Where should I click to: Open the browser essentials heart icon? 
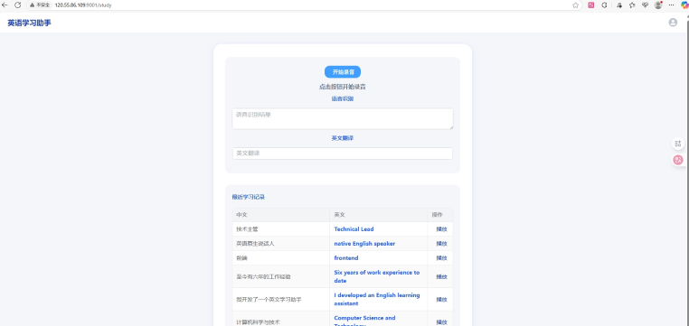[645, 5]
